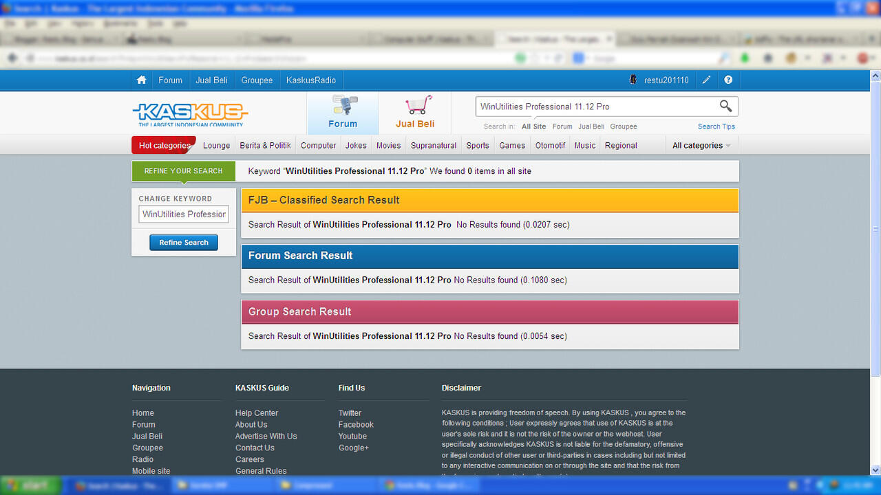Open the Otomotif category

tap(550, 145)
